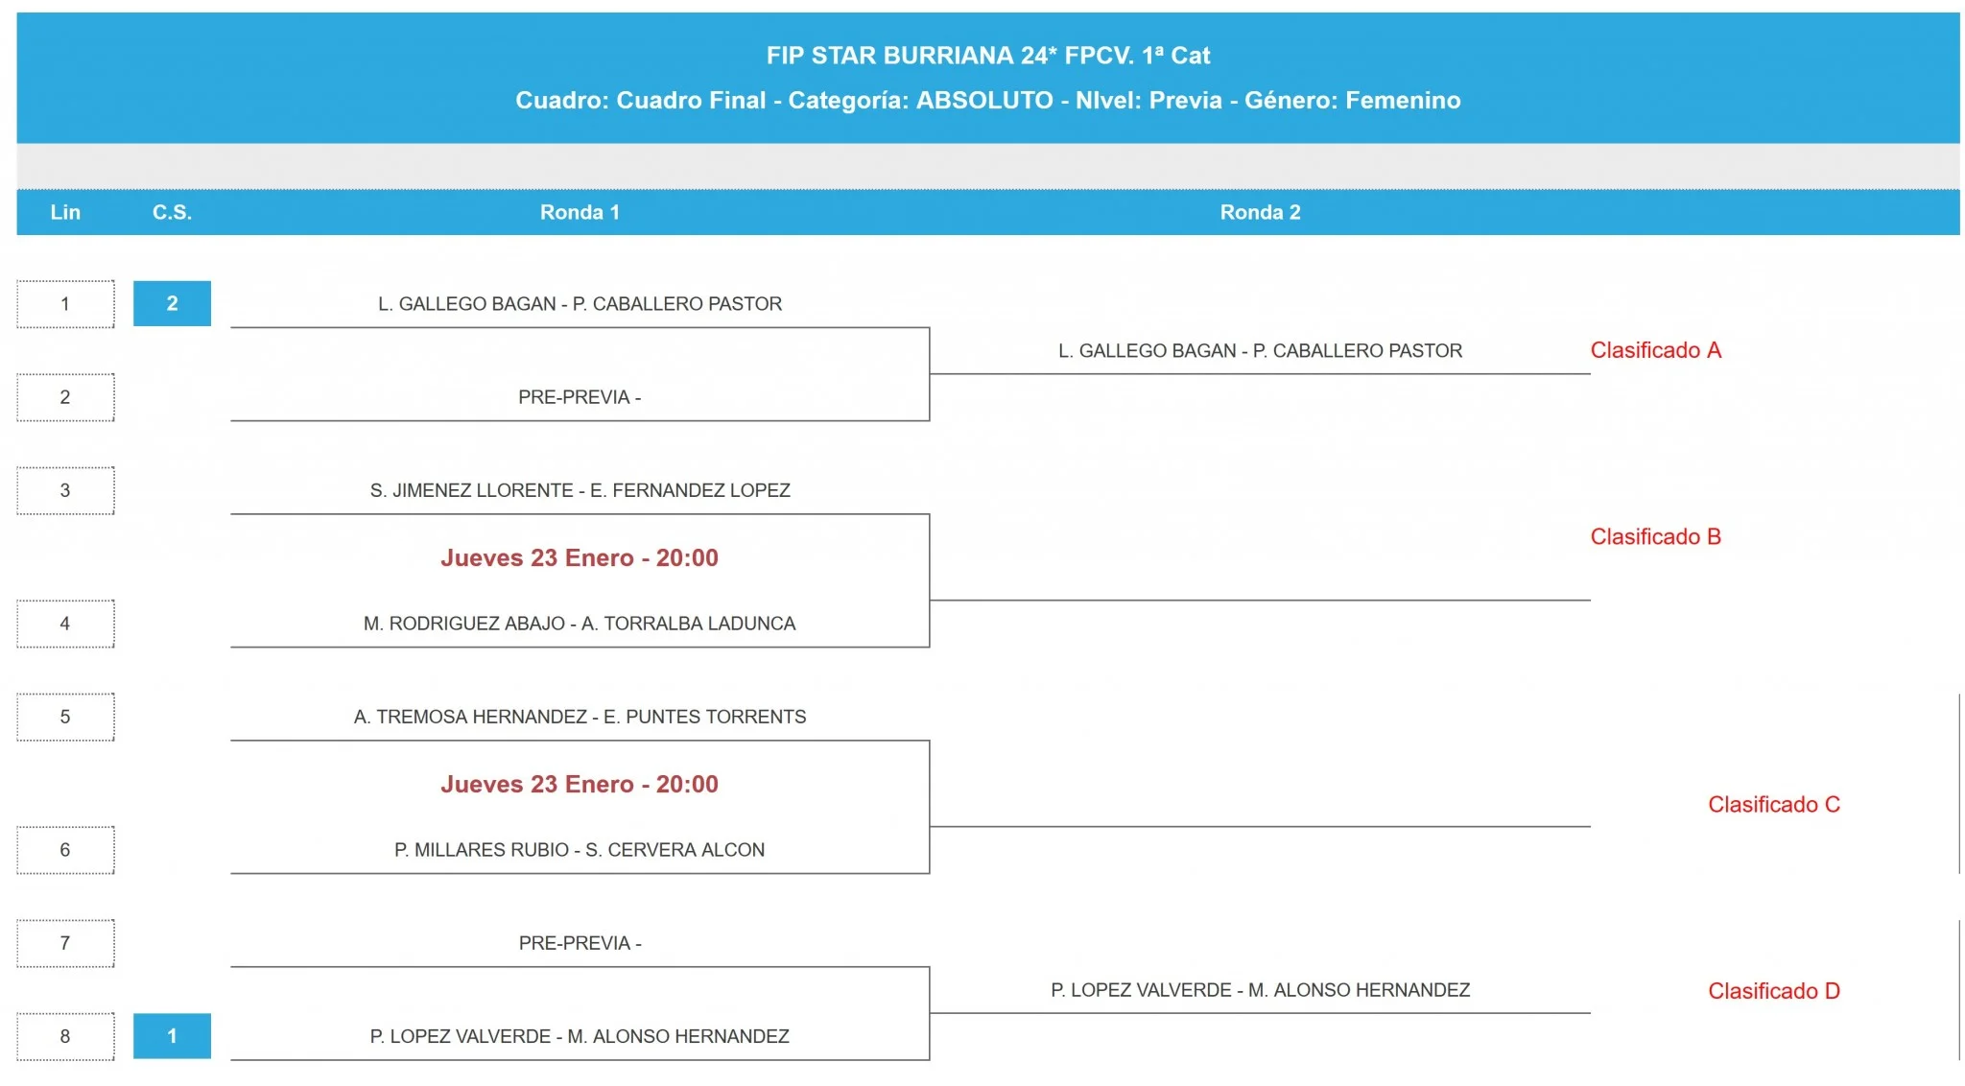Open P. MILLARES RUBIO - S. CERVERA ALCON entry

[580, 850]
